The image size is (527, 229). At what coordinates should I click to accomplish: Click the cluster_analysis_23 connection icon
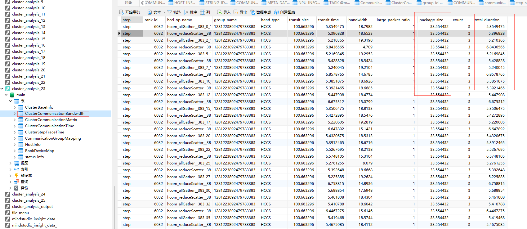[x=8, y=89]
